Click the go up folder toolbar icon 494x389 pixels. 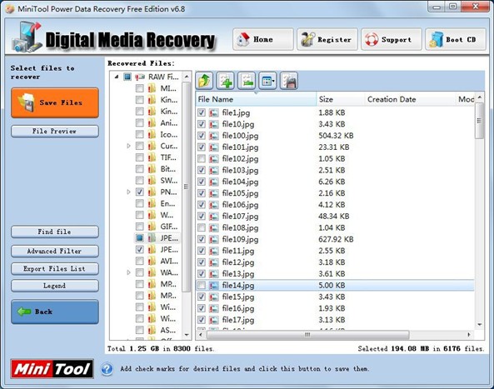coord(204,81)
